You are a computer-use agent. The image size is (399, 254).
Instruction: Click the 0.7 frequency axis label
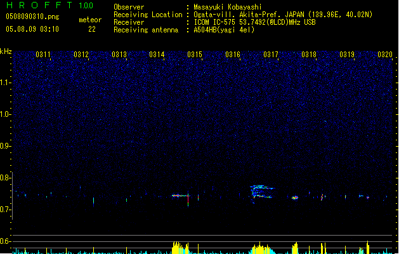5,210
